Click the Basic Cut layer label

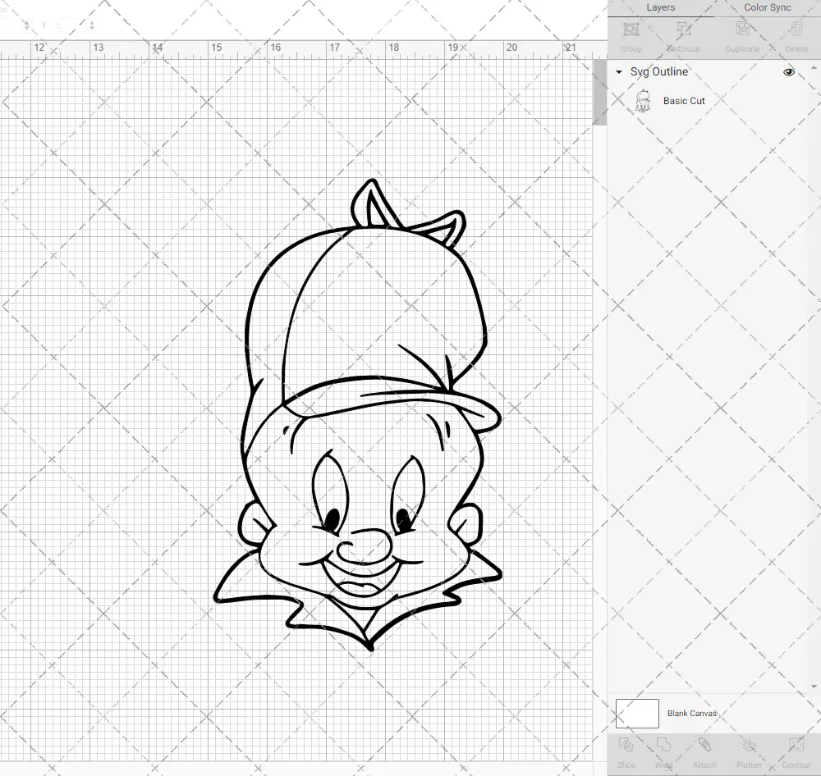(684, 101)
